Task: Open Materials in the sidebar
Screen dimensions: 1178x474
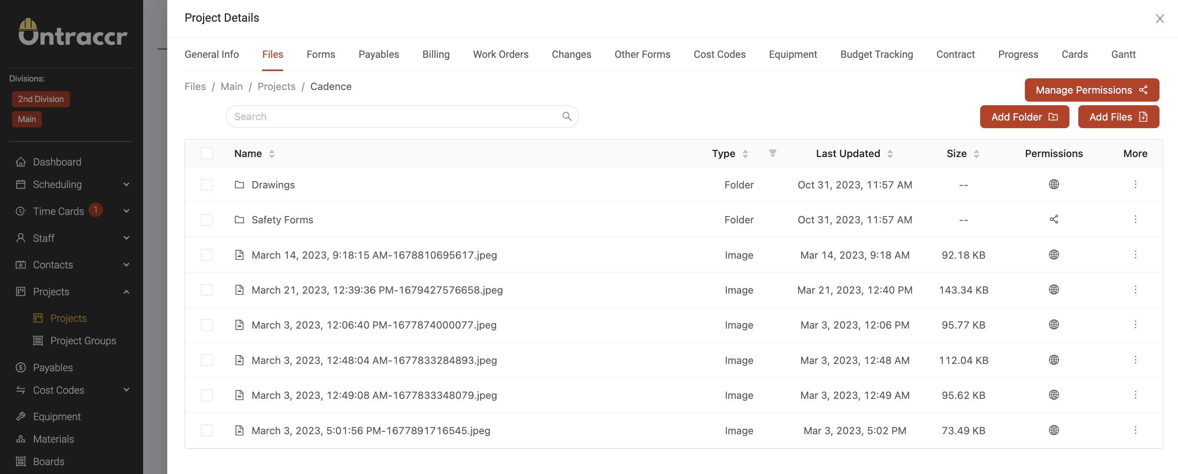Action: [53, 439]
